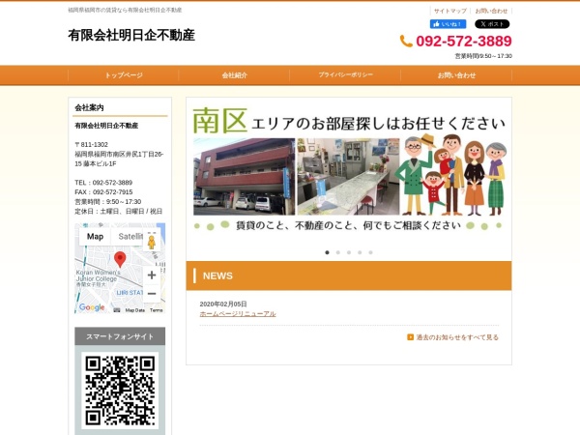The width and height of the screenshot is (580, 435).
Task: Select the fourth slideshow dot
Action: click(360, 252)
